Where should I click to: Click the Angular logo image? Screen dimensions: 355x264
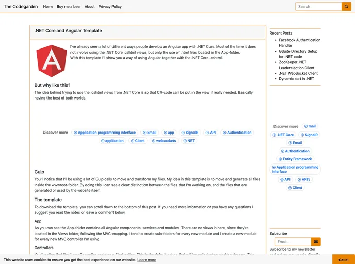click(52, 61)
